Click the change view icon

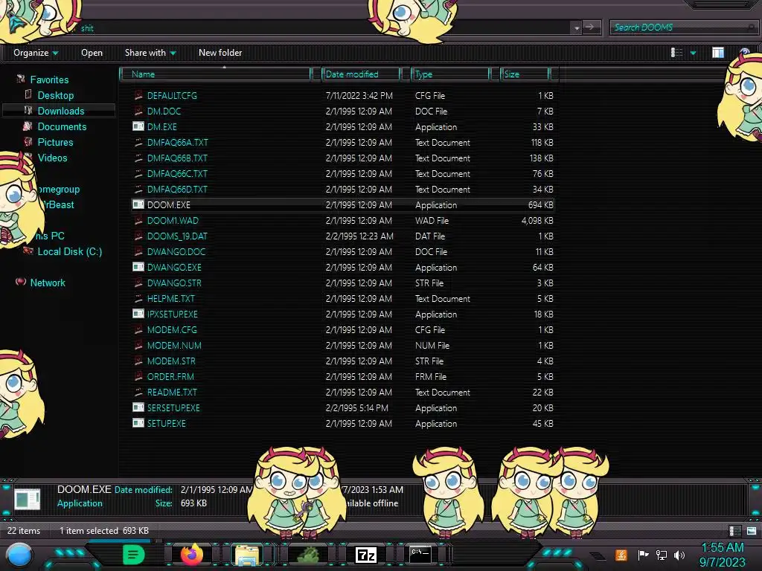point(676,53)
